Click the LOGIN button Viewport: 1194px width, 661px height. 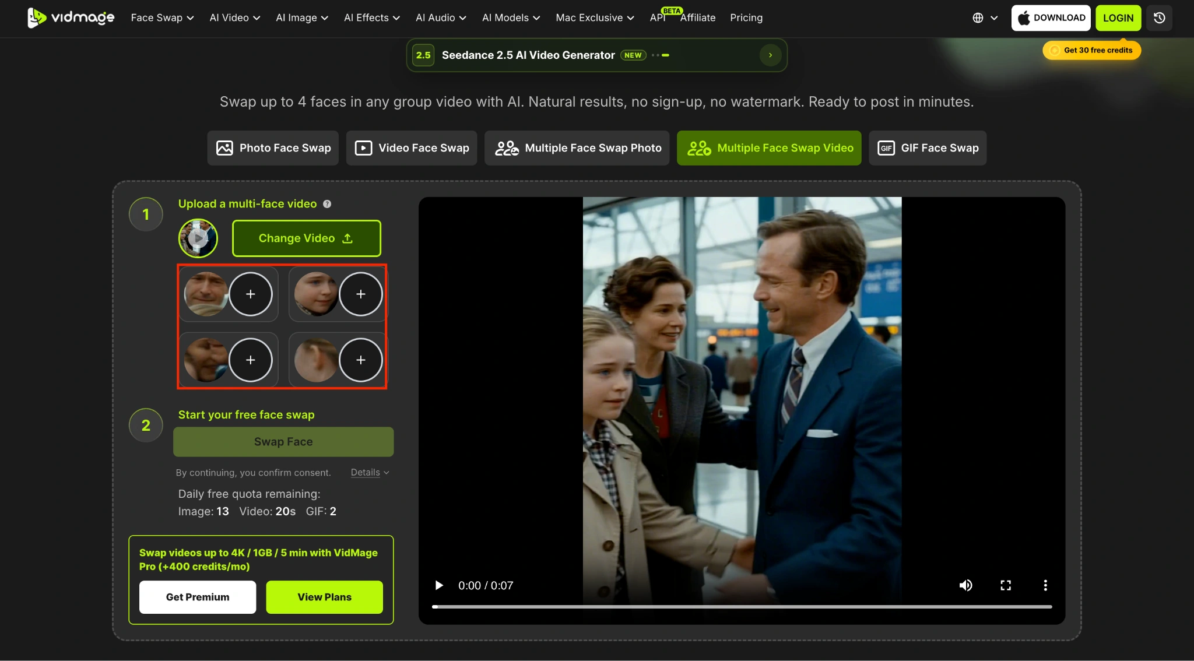tap(1118, 17)
